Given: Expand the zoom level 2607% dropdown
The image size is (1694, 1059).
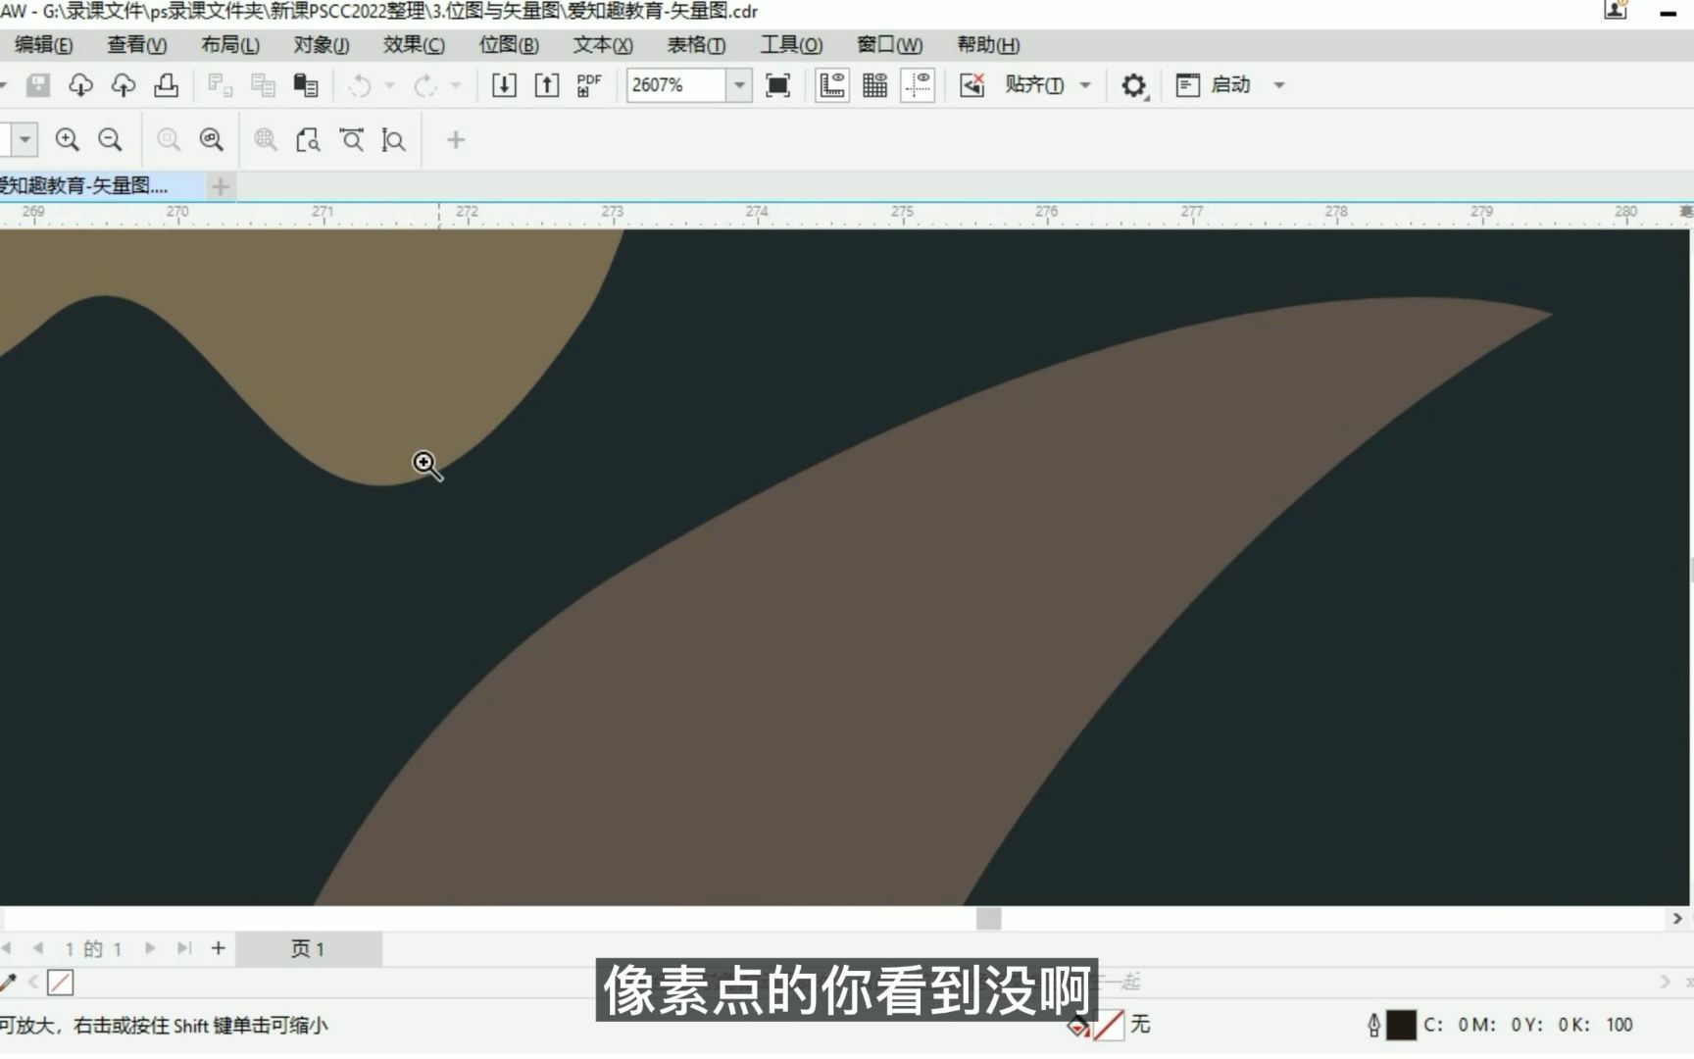Looking at the screenshot, I should coord(739,85).
